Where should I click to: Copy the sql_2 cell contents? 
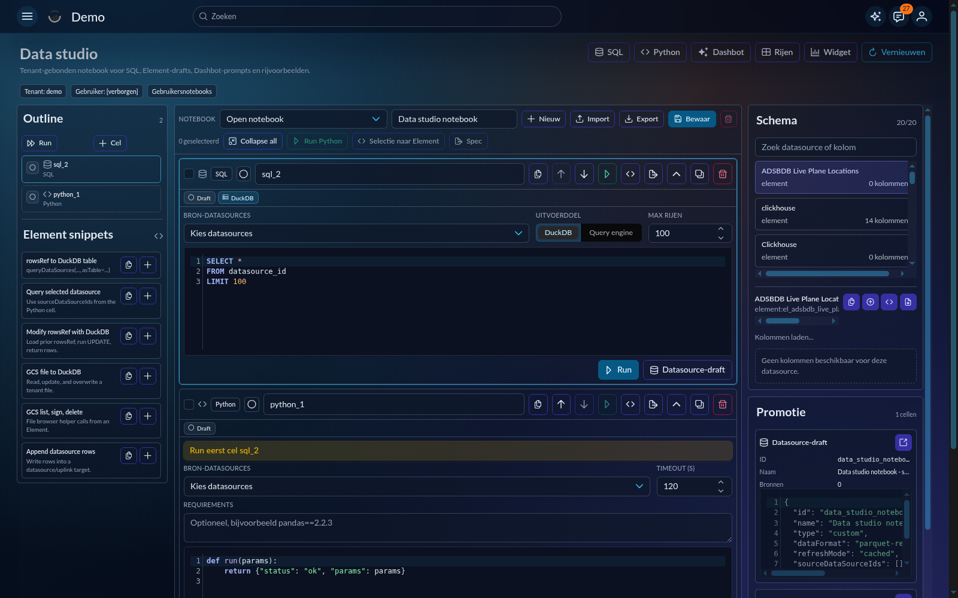[x=538, y=174]
